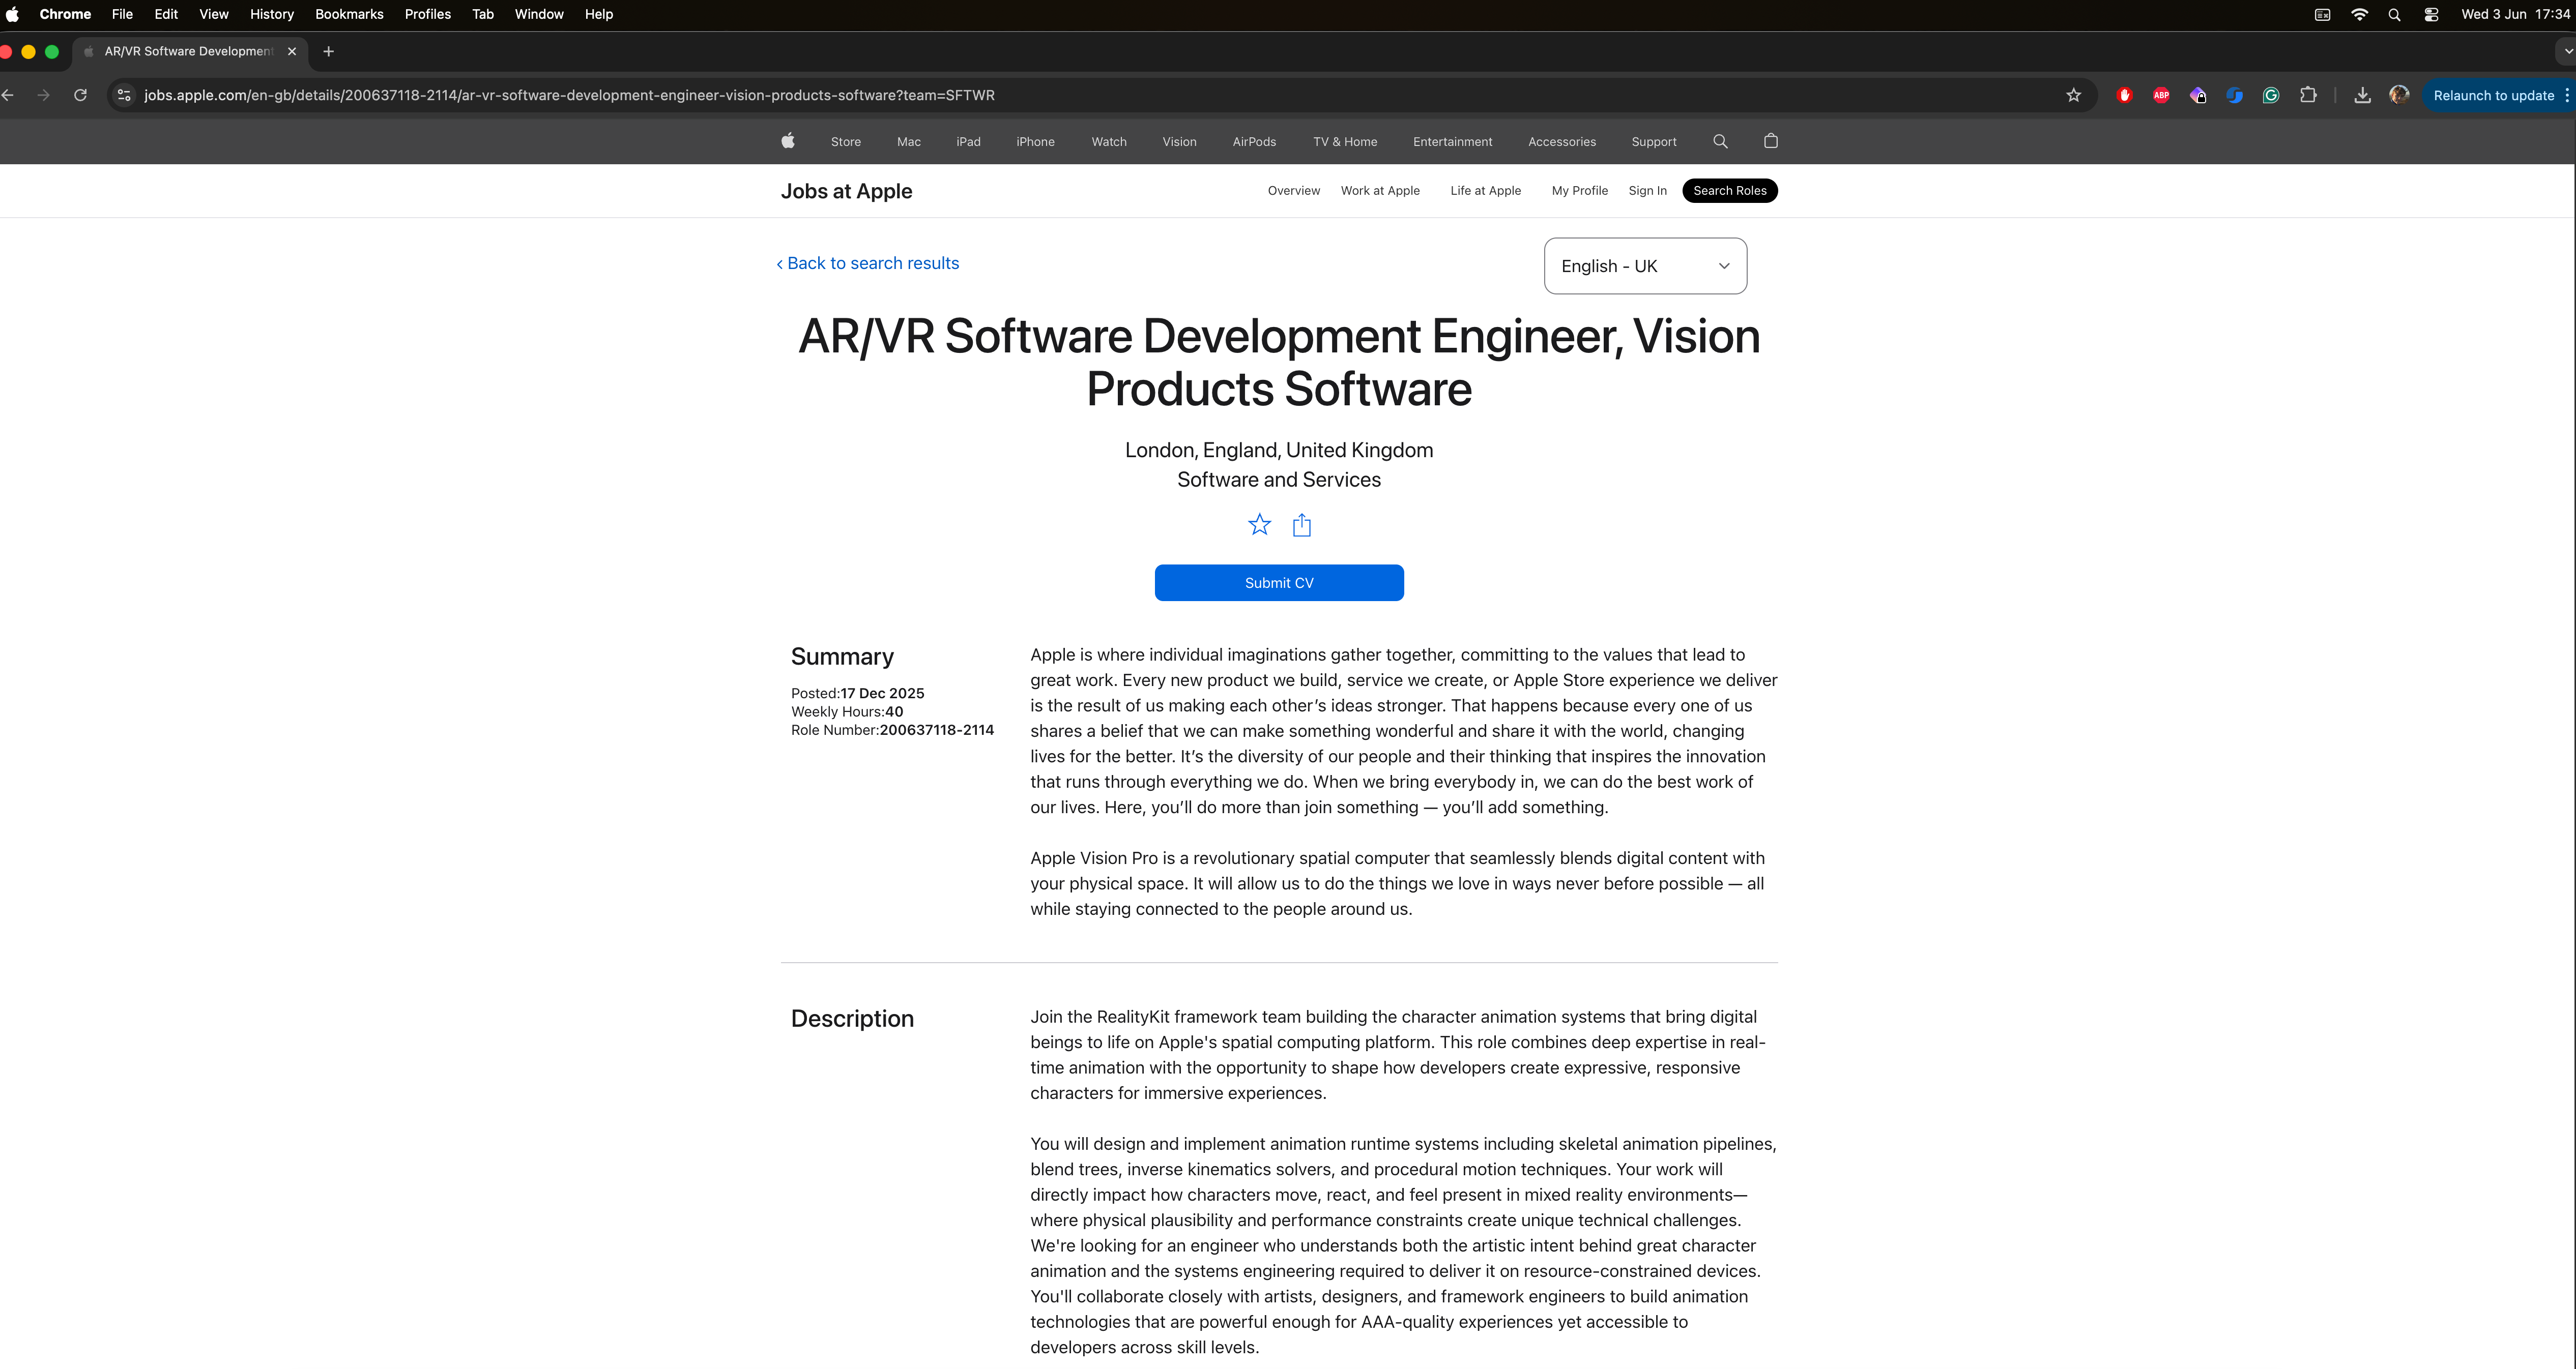Open the Bookmarks menu

pyautogui.click(x=349, y=14)
